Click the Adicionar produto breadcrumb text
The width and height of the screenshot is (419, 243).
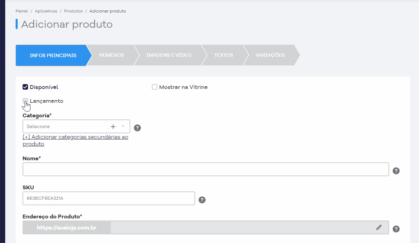coord(108,11)
